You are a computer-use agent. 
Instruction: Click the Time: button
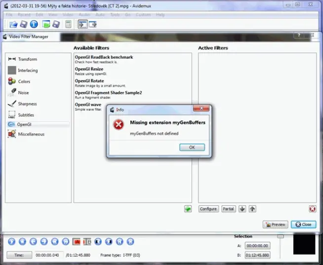pyautogui.click(x=19, y=255)
